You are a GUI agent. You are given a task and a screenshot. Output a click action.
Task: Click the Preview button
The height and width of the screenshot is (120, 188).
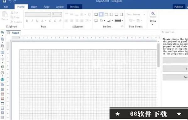coord(74,7)
